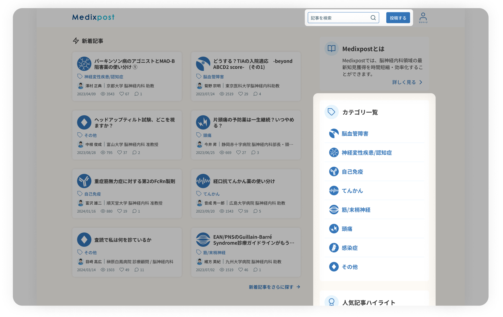Click the 脳血管障害 brain icon in the category list

coord(334,133)
